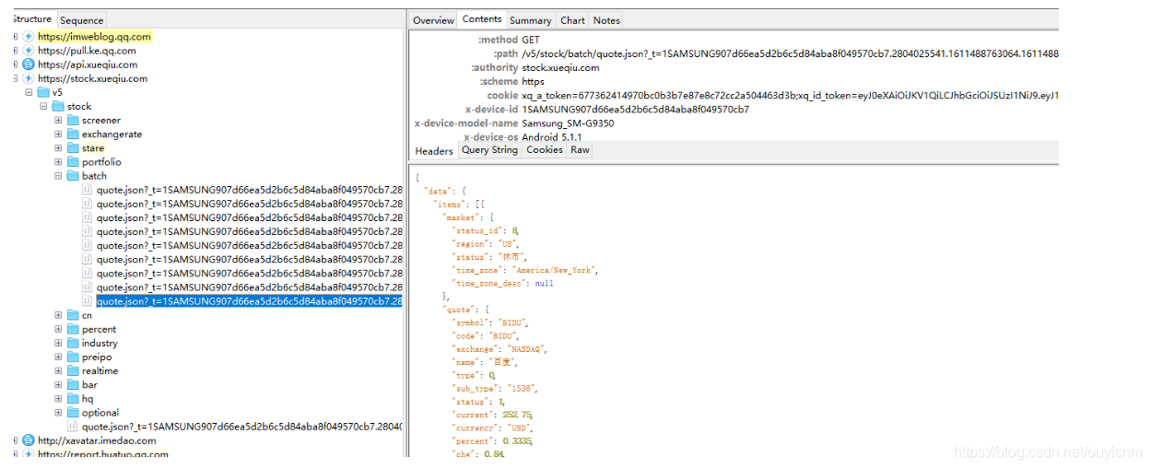Viewport: 1151px width, 469px height.
Task: Expand the percent folder
Action: pos(58,329)
